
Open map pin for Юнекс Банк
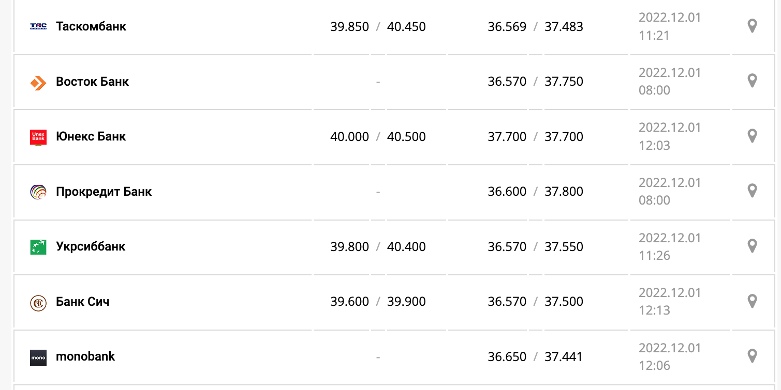[x=752, y=136]
